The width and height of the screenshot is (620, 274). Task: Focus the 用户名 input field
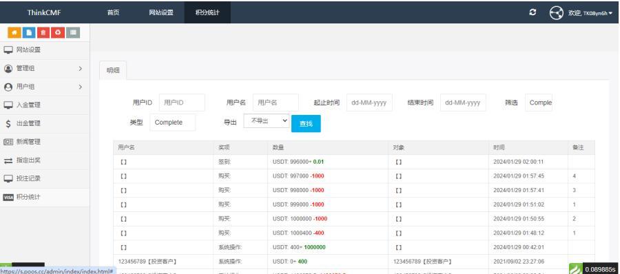click(x=276, y=103)
